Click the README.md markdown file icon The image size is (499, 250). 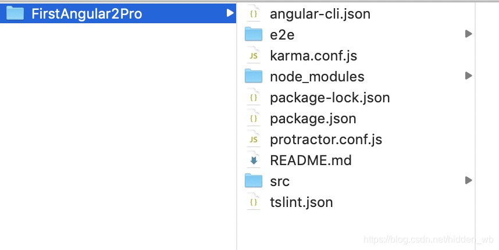click(x=254, y=160)
